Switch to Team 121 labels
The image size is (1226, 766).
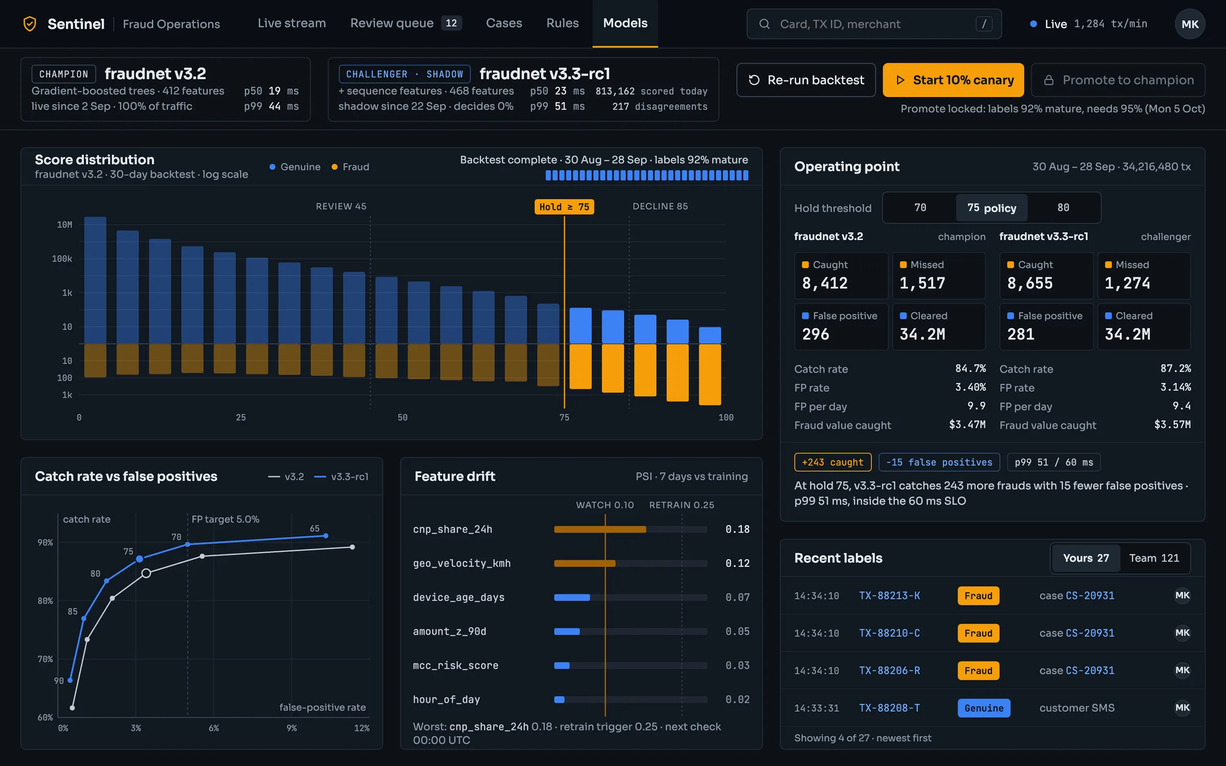[x=1154, y=558]
